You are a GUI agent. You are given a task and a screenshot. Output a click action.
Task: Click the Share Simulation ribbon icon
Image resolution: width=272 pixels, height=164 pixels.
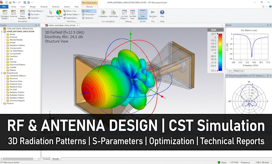click(22, 14)
